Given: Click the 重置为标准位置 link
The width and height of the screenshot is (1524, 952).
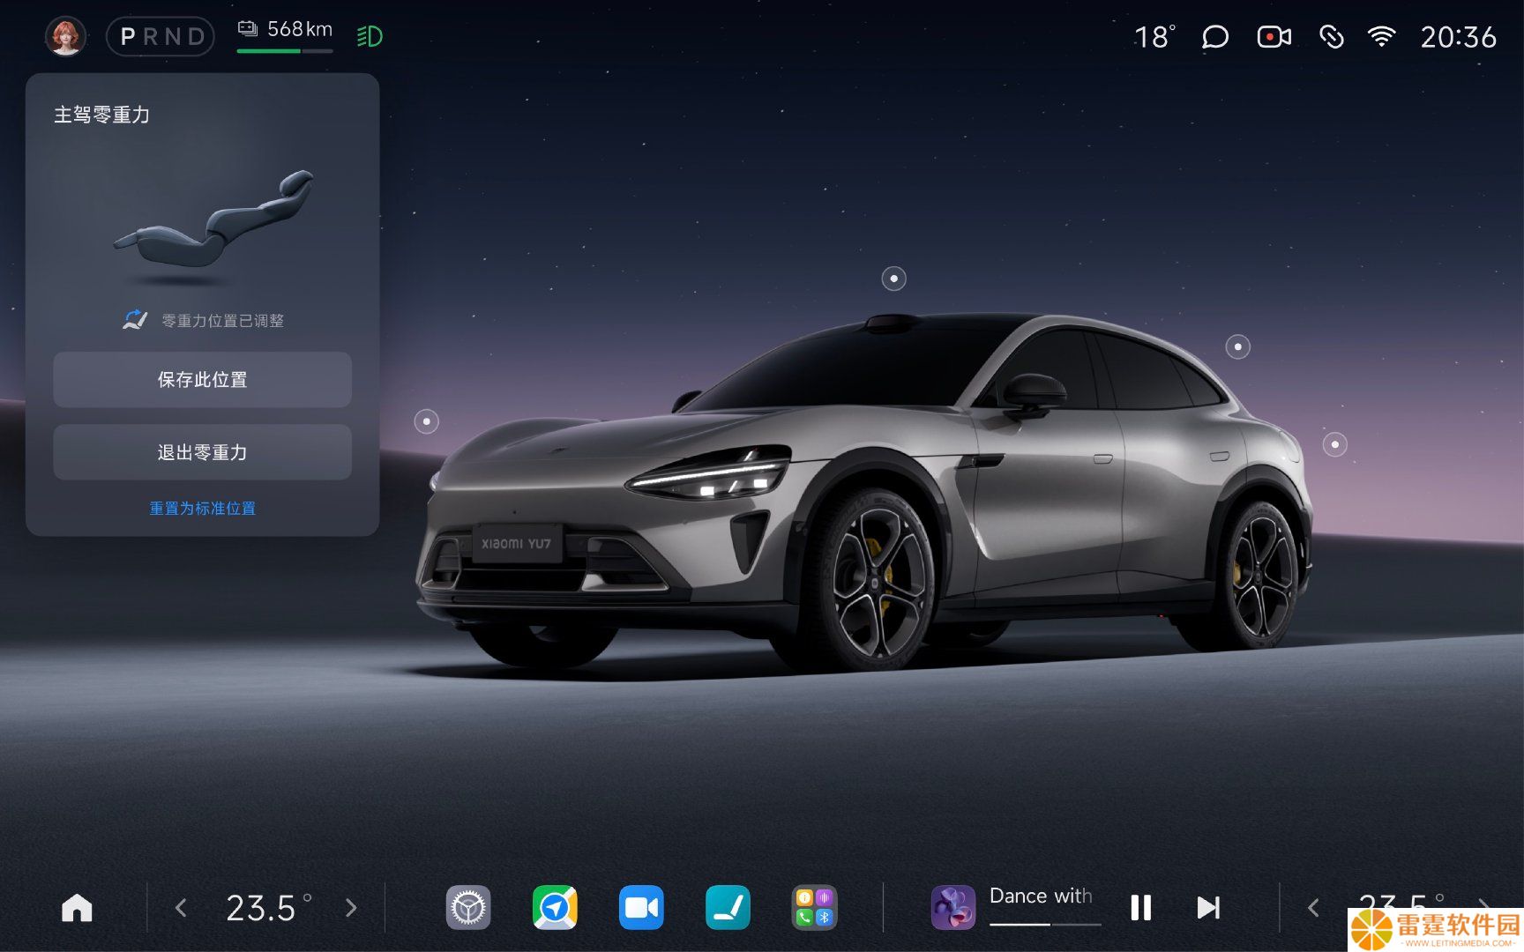Looking at the screenshot, I should 202,509.
